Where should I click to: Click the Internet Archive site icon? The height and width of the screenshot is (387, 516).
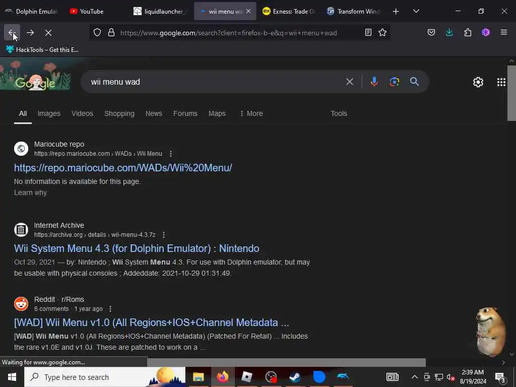[21, 230]
